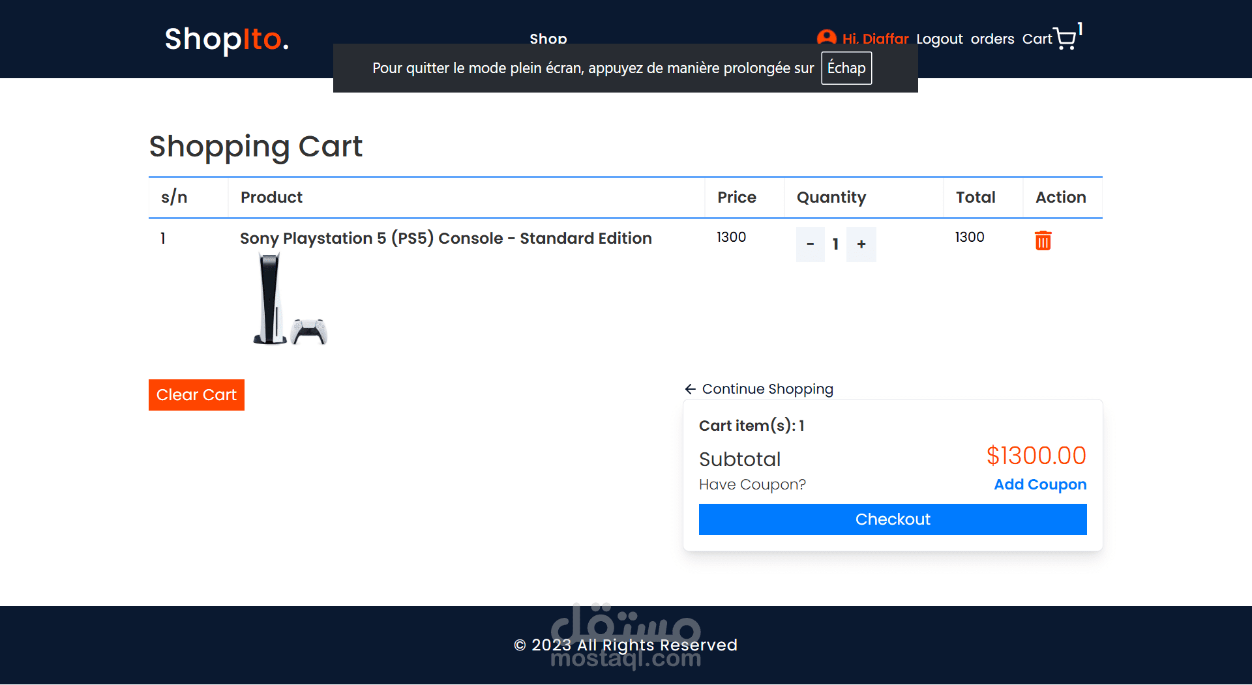Click the ShopIto logo
Image resolution: width=1252 pixels, height=685 pixels.
(x=226, y=39)
